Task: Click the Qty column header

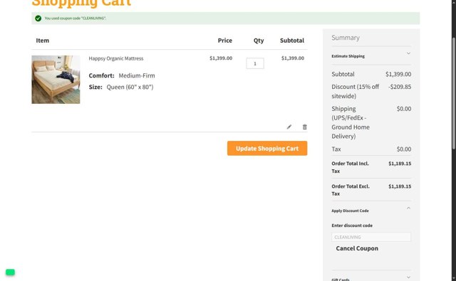Action: coord(259,41)
